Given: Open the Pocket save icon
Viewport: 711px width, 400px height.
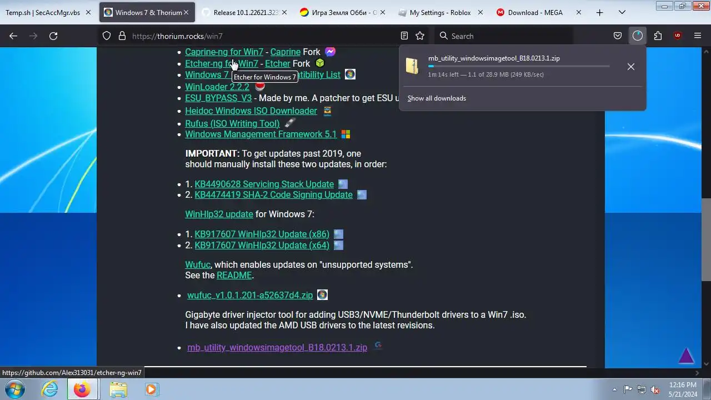Looking at the screenshot, I should 618,36.
